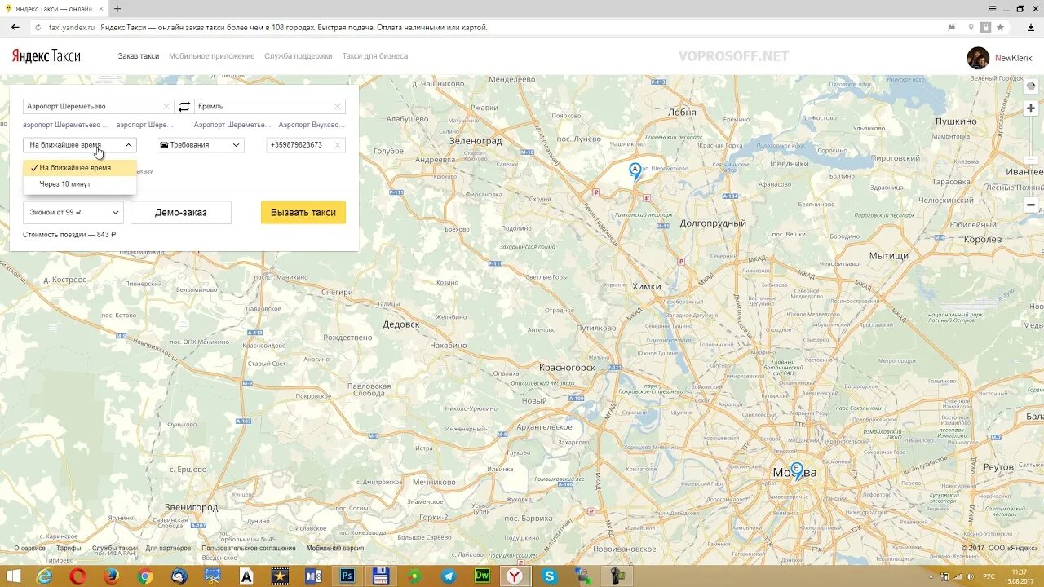Zoom out the map with minus
The image size is (1044, 587).
(x=1031, y=205)
